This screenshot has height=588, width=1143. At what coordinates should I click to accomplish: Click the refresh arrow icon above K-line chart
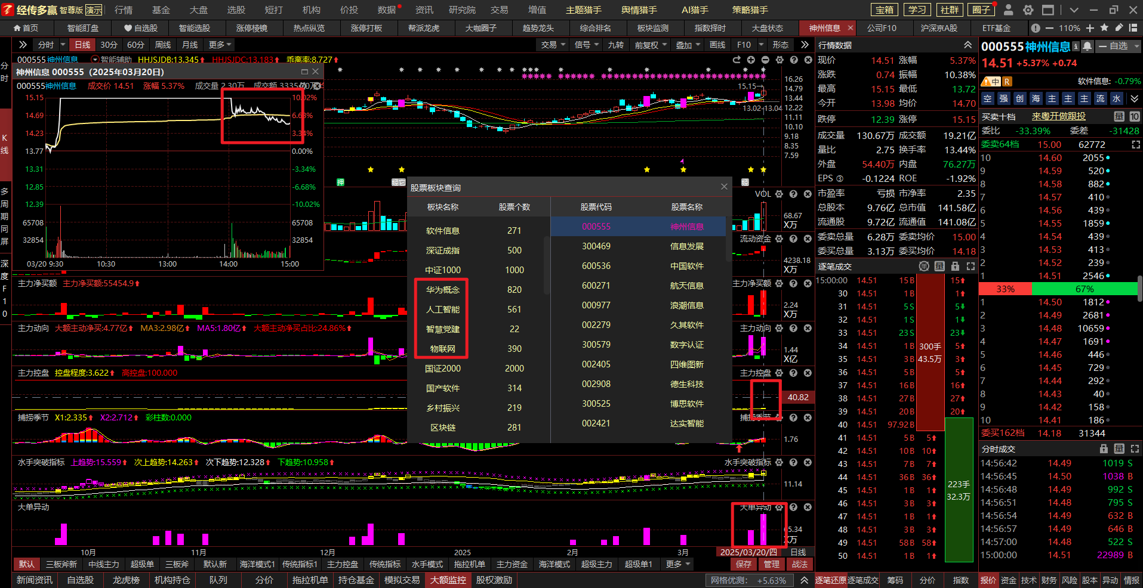(x=737, y=60)
